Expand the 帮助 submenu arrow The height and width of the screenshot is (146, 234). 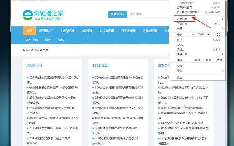(x=223, y=70)
